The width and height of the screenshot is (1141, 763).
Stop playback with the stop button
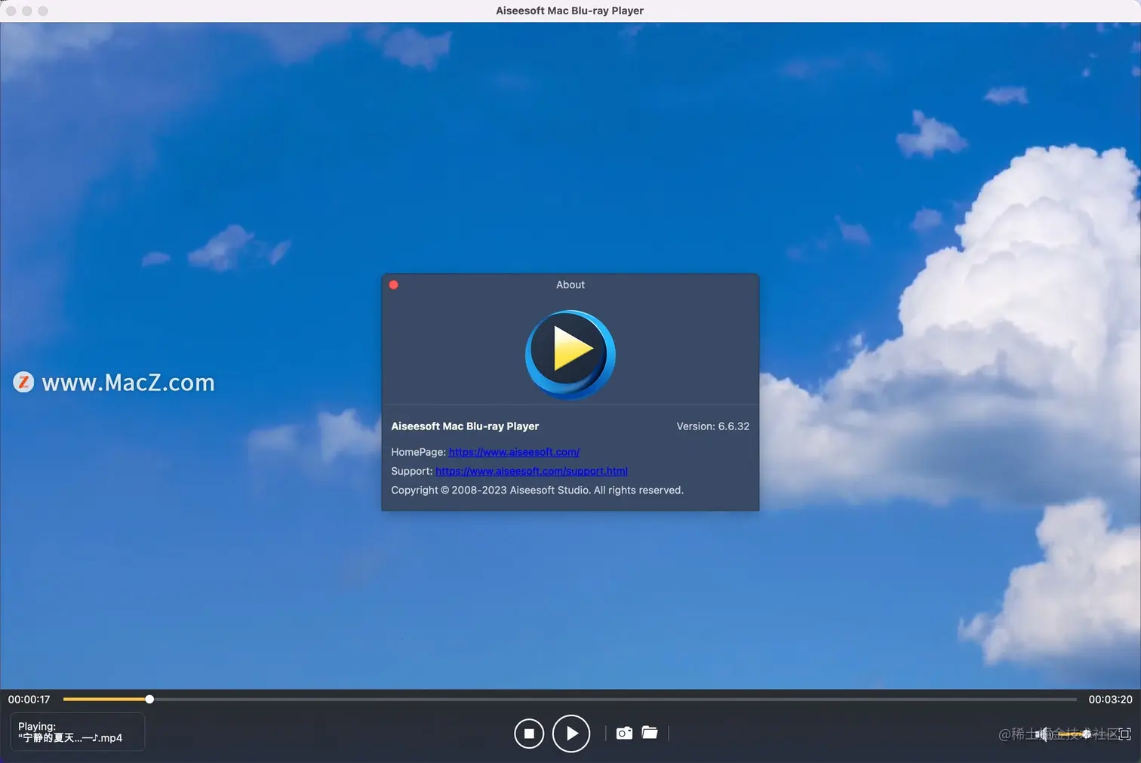(529, 733)
